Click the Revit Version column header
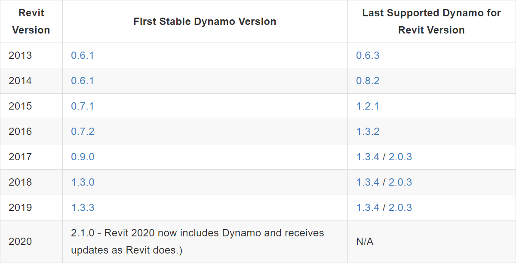The height and width of the screenshot is (263, 516). 31,21
